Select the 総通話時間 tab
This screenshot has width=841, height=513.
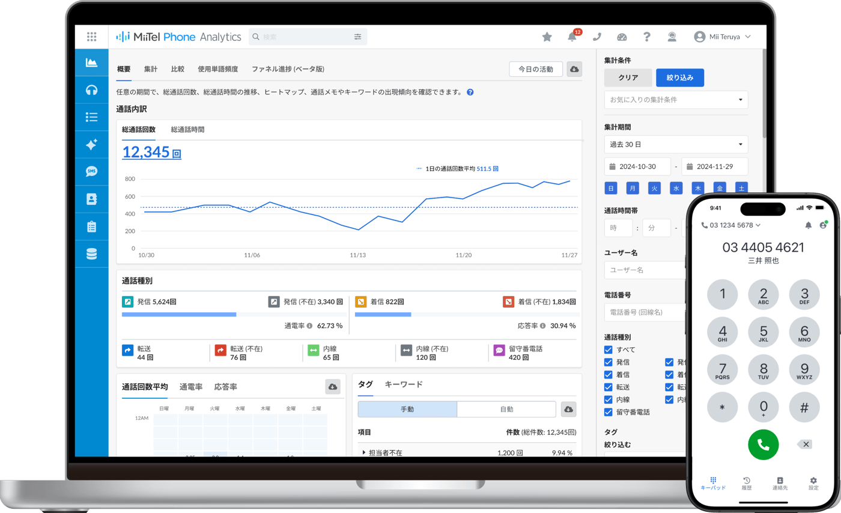[x=187, y=129]
